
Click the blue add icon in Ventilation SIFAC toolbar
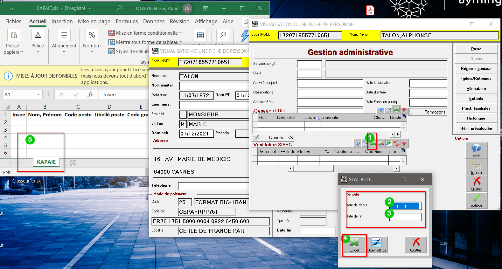358,143
